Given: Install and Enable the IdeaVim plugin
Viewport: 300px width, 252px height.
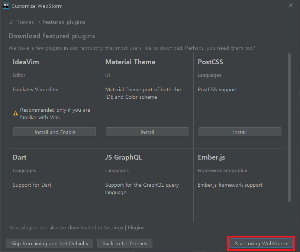Looking at the screenshot, I should pyautogui.click(x=55, y=132).
